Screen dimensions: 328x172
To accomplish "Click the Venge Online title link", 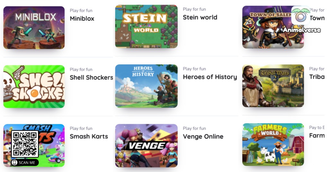I will [203, 136].
